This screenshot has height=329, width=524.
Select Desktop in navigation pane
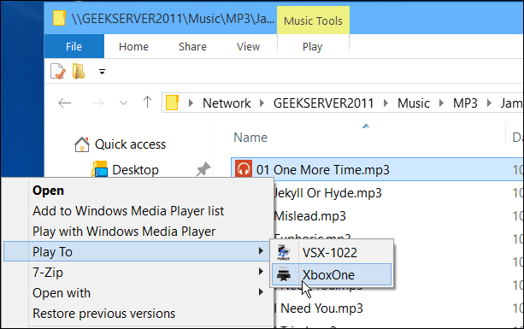tap(135, 170)
